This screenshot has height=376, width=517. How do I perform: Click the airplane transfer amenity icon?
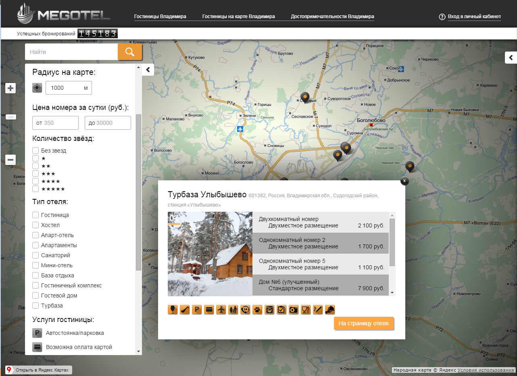221,310
